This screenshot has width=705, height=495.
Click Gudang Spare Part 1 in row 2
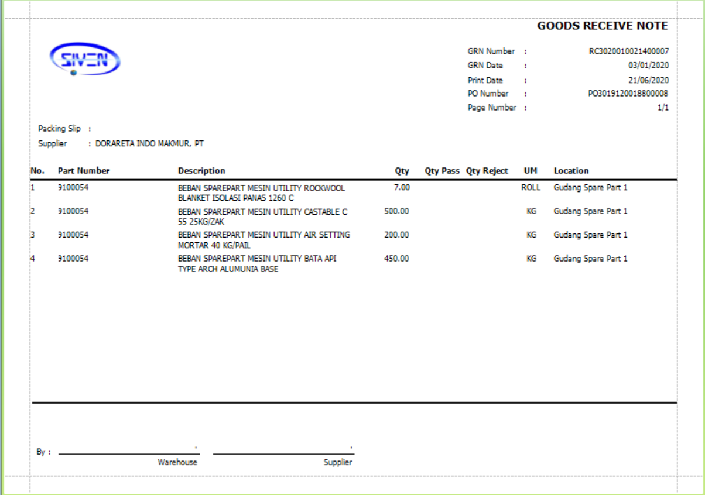[x=591, y=211]
